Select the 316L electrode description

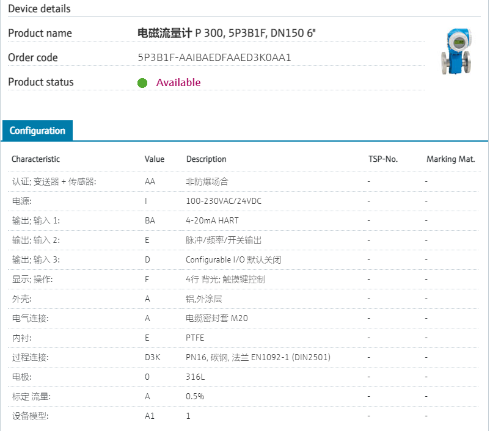pyautogui.click(x=194, y=377)
